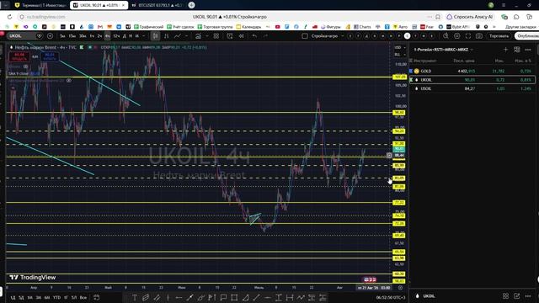
Task: Choose the line chart type icon
Action: click(178, 35)
